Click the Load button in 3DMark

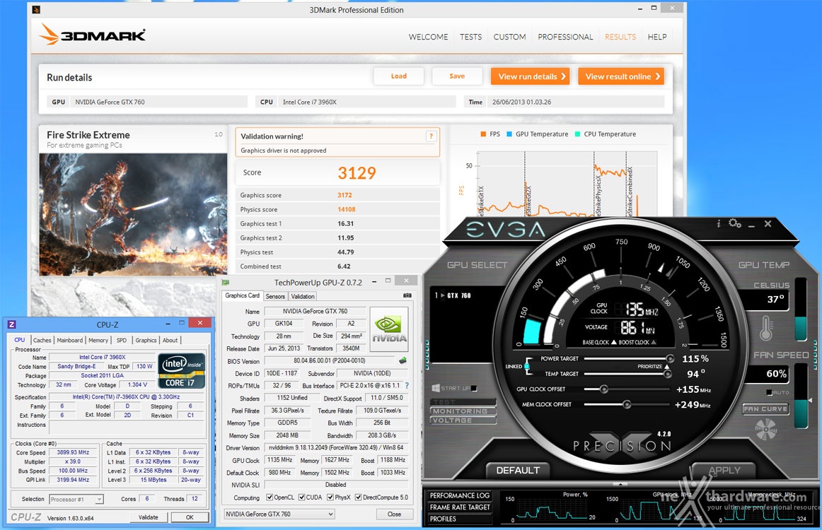(x=399, y=76)
